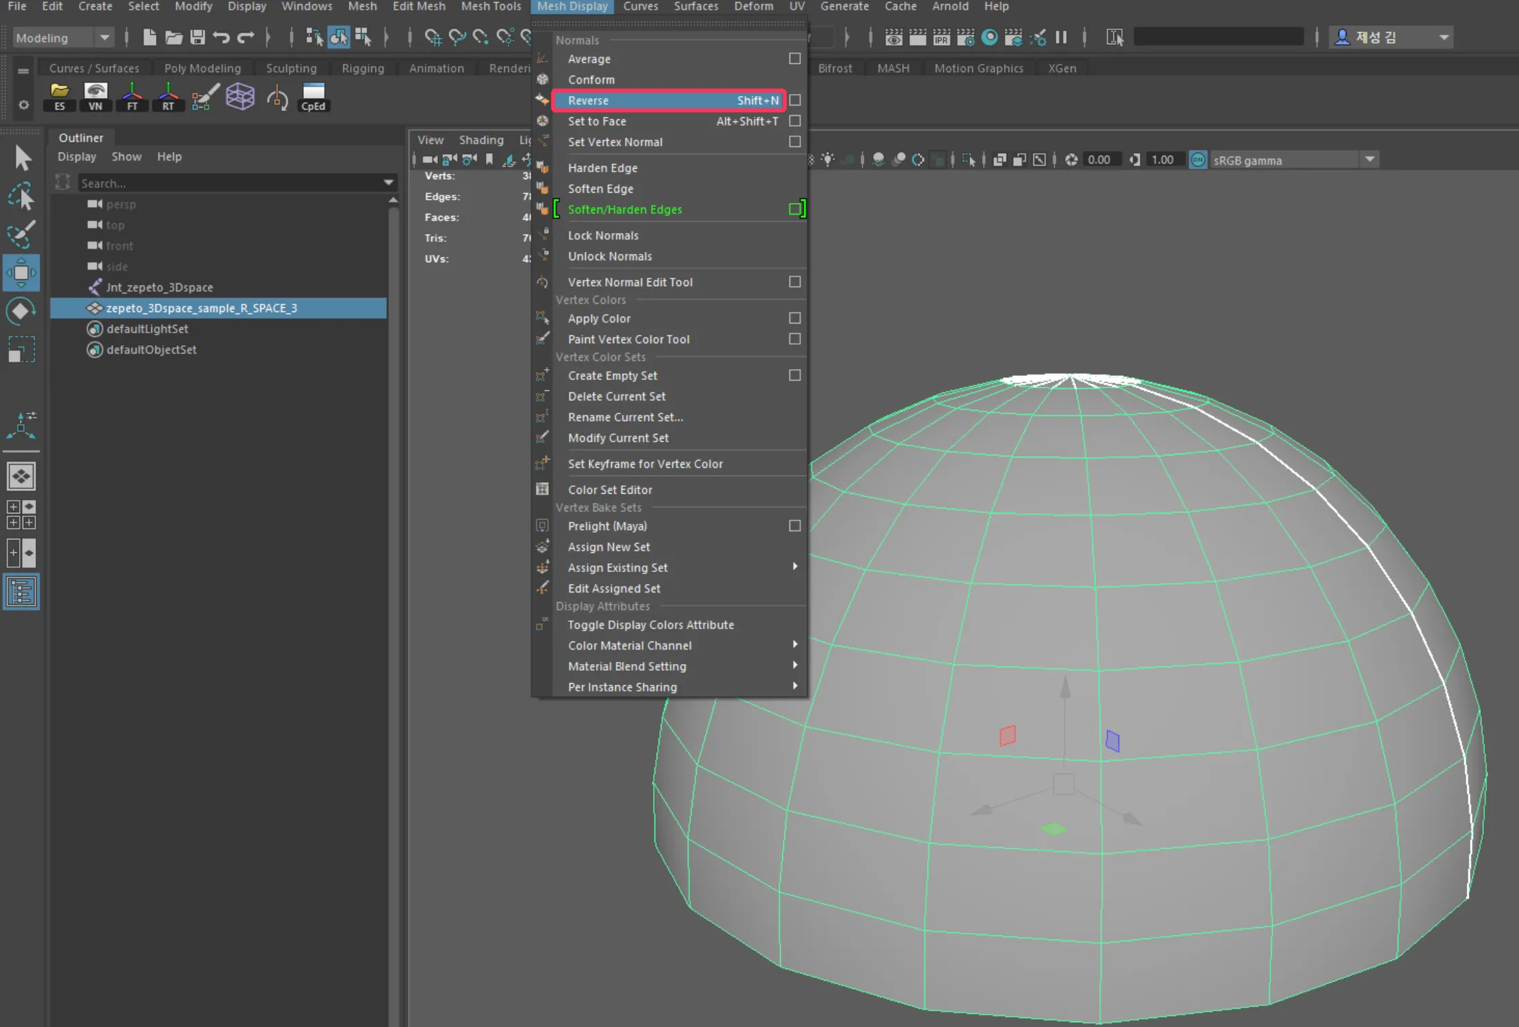1519x1027 pixels.
Task: Open Reverse normals option box
Action: (x=794, y=100)
